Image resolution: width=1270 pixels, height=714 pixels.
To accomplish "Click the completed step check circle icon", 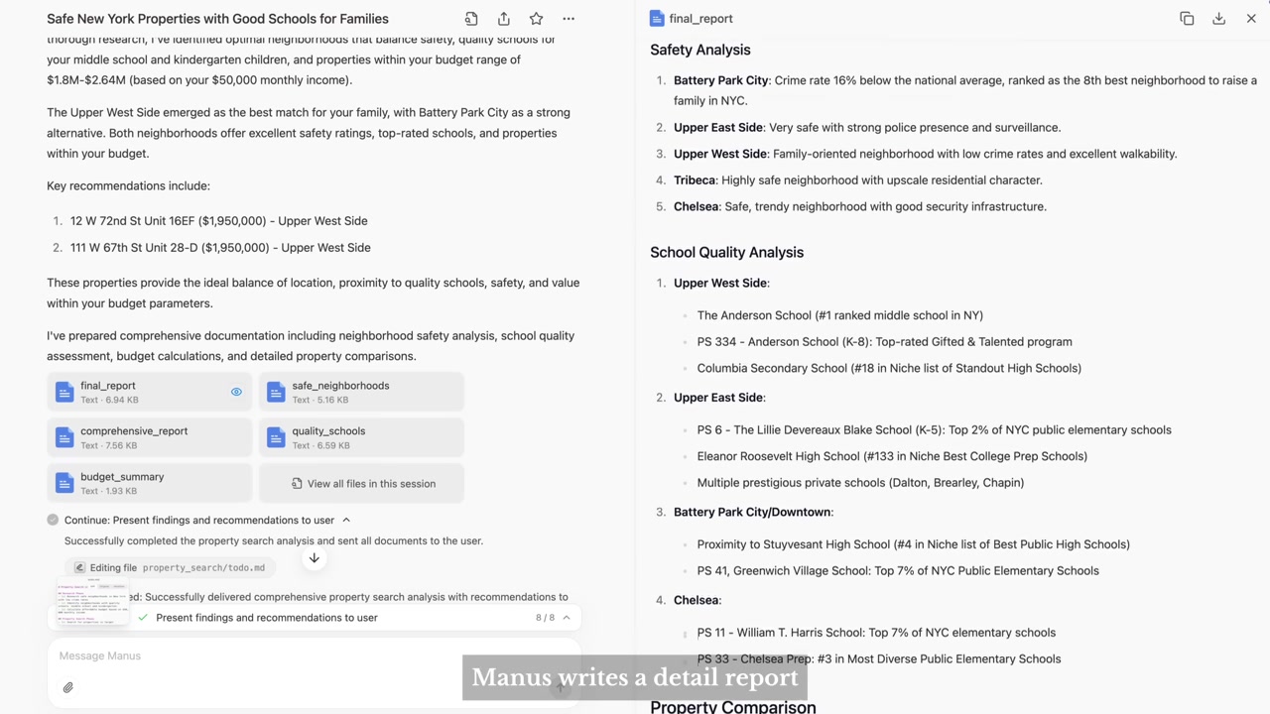I will (x=53, y=520).
